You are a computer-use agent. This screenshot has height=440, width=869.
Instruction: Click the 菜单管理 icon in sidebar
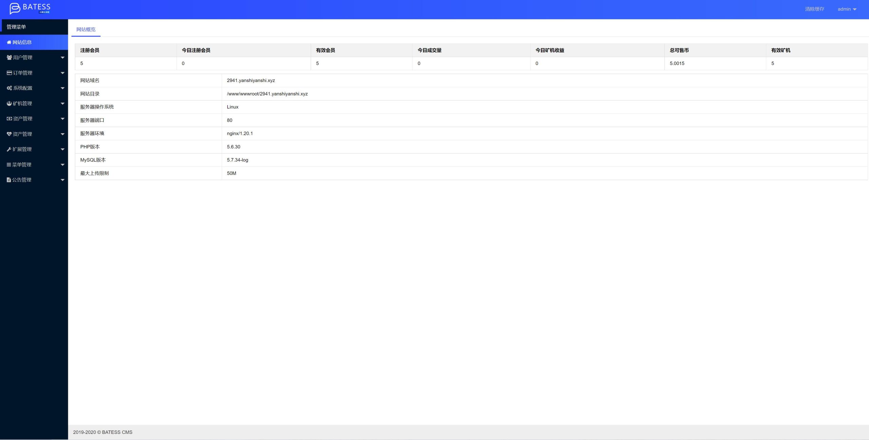point(8,164)
